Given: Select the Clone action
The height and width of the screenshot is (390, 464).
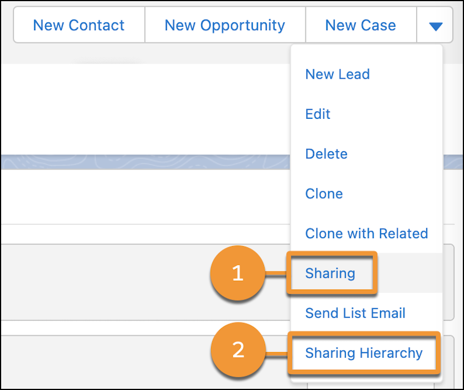Looking at the screenshot, I should [324, 194].
